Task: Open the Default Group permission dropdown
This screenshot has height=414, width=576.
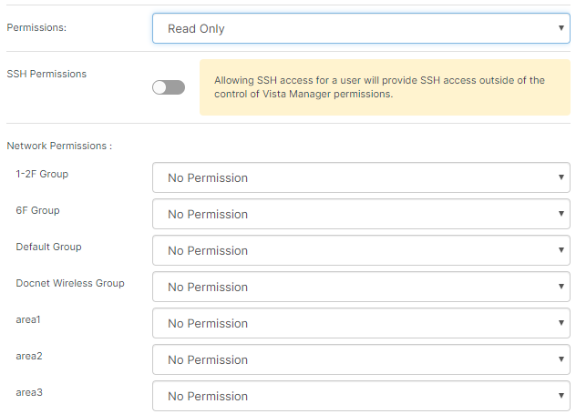Action: [361, 250]
